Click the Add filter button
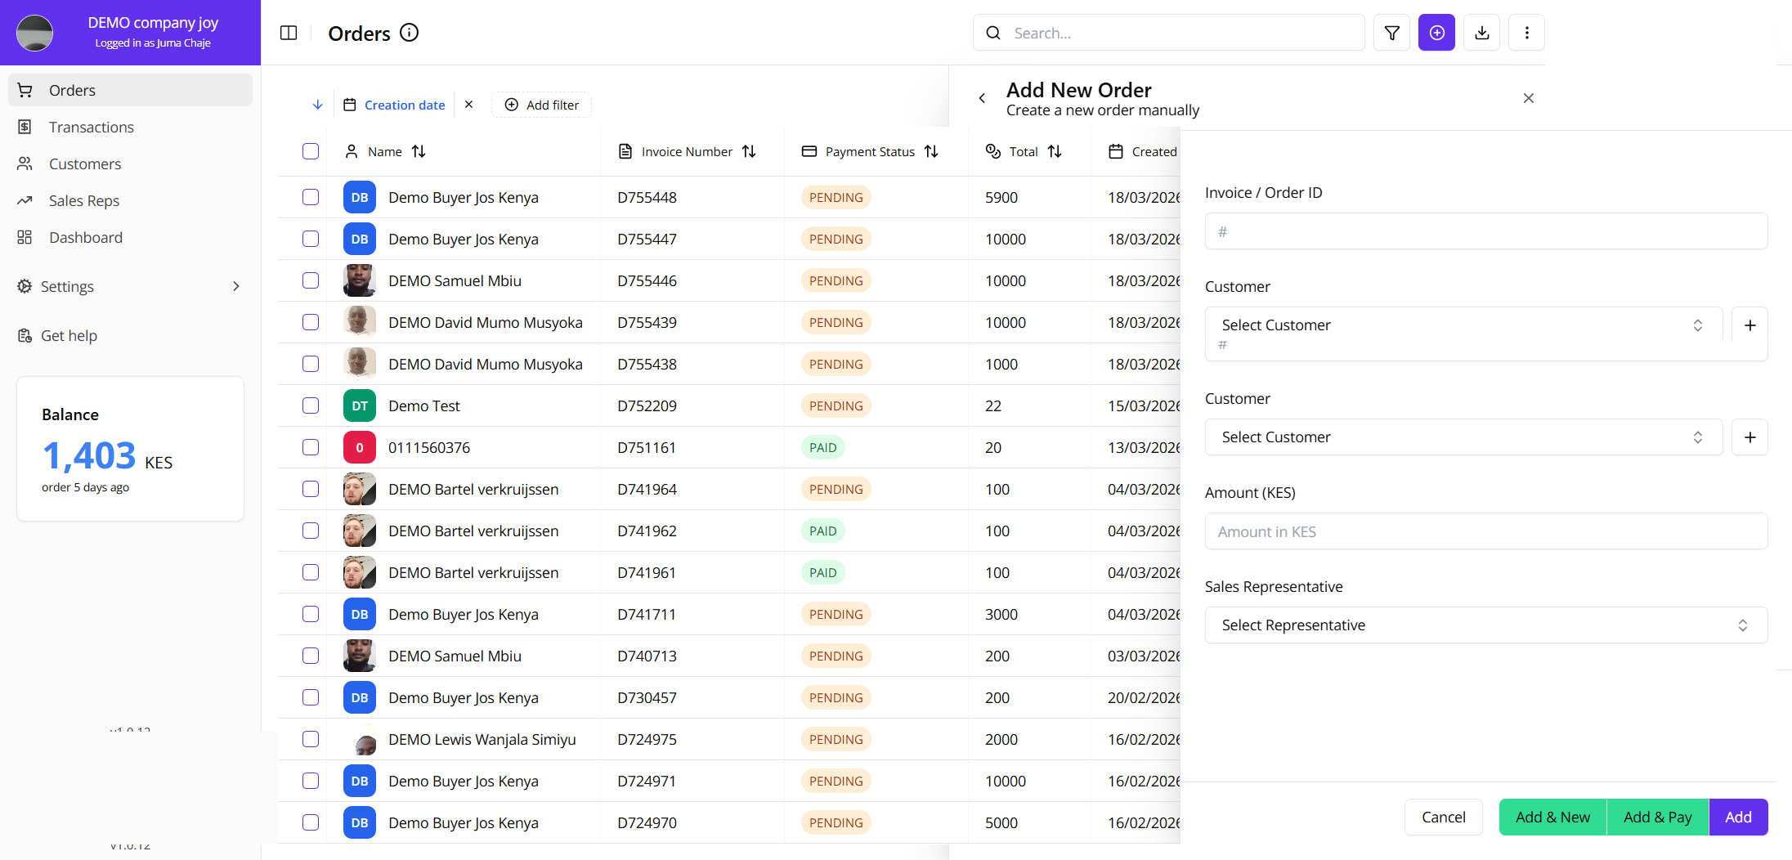Screen dimensions: 1792x860 [x=541, y=105]
